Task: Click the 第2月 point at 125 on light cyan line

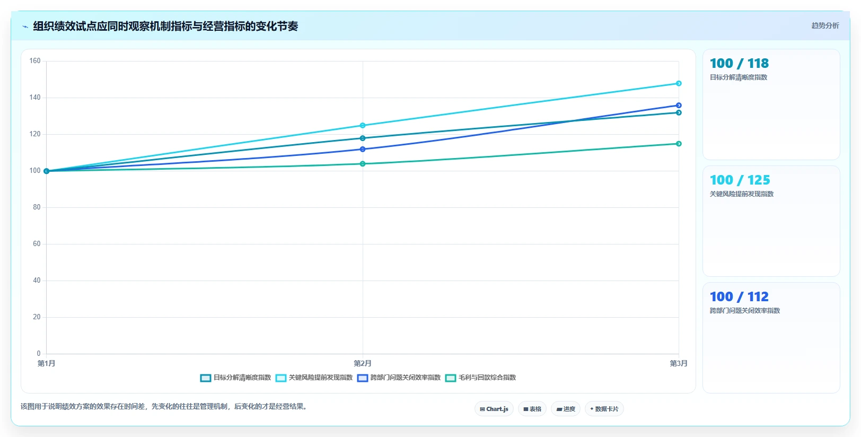Action: click(x=363, y=126)
